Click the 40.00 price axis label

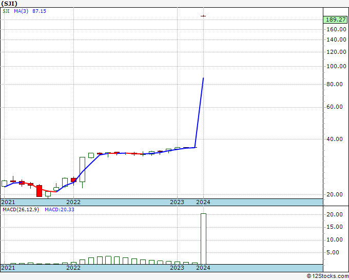click(335, 139)
